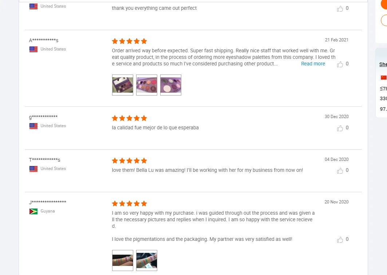This screenshot has height=275, width=387.
Task: Open second eyeshadow palette review photo
Action: pos(147,85)
